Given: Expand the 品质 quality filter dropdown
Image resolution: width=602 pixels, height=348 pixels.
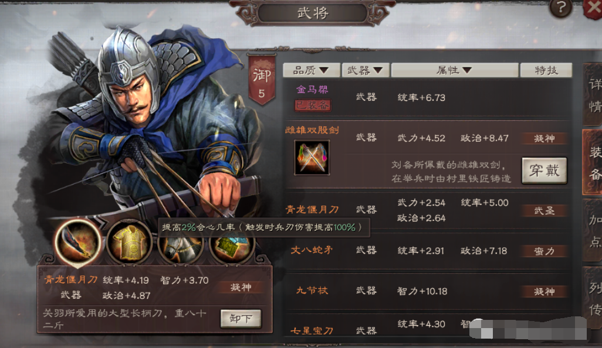Looking at the screenshot, I should (x=312, y=70).
